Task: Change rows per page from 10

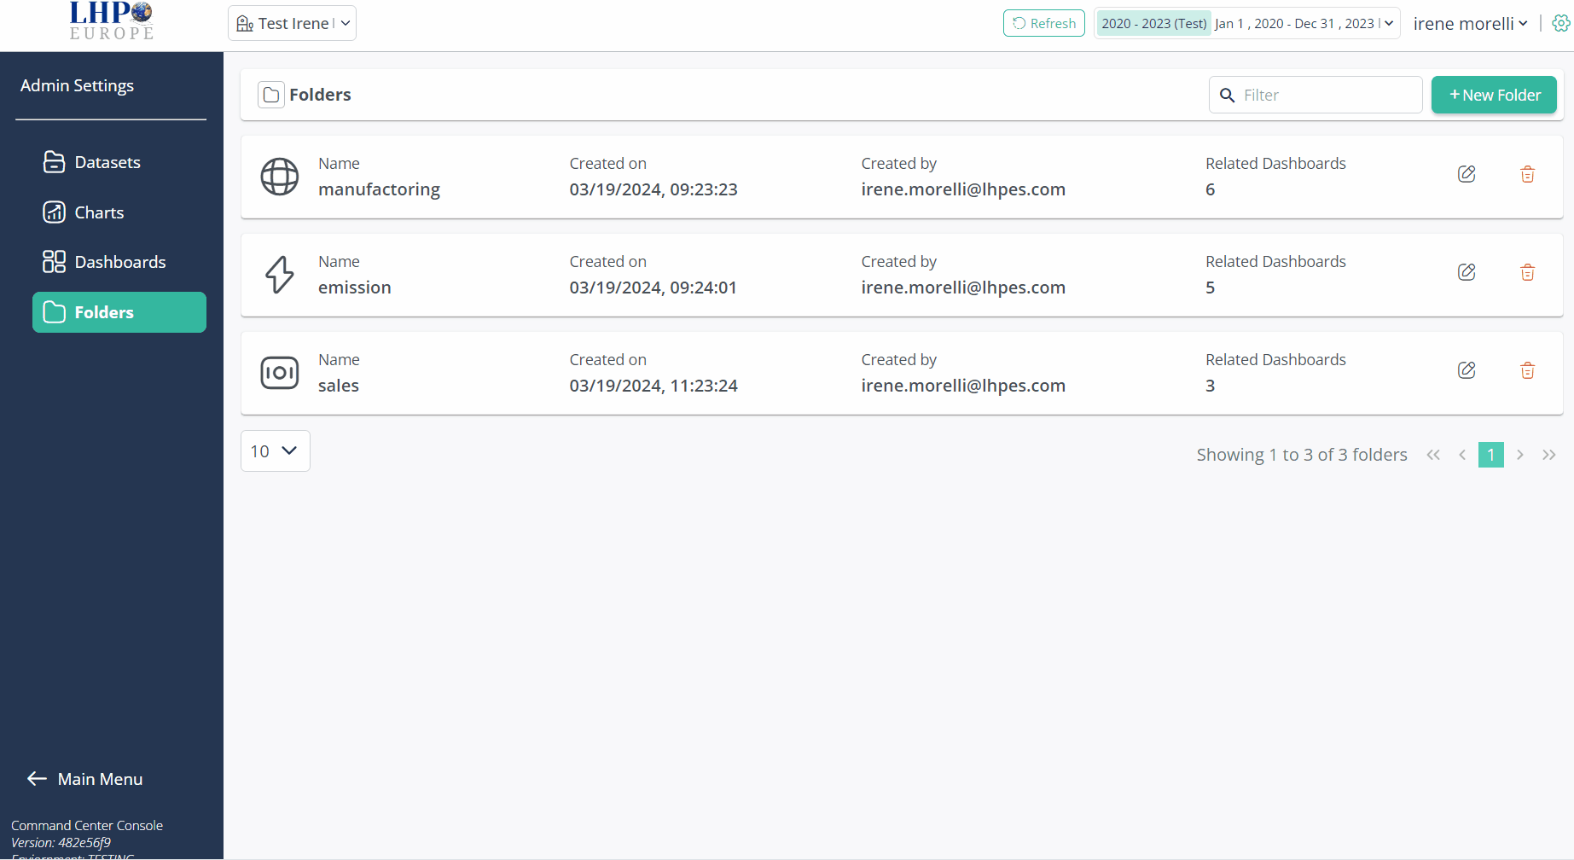Action: click(x=275, y=450)
